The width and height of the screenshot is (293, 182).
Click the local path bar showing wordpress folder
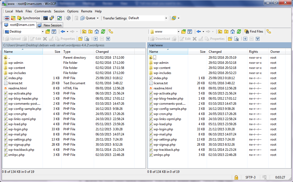(74, 45)
